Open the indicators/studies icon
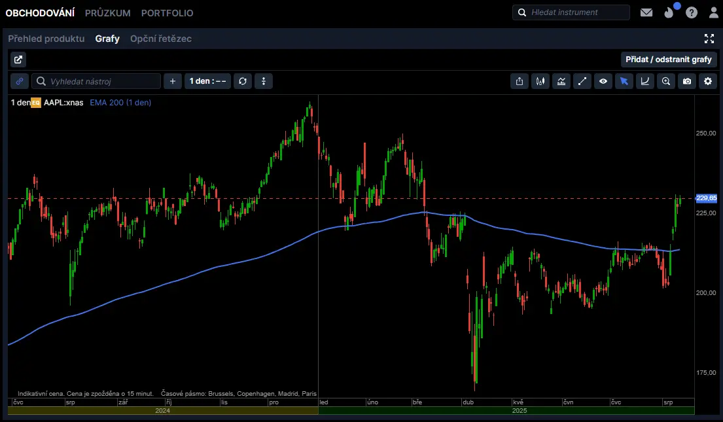The height and width of the screenshot is (422, 723). click(561, 81)
